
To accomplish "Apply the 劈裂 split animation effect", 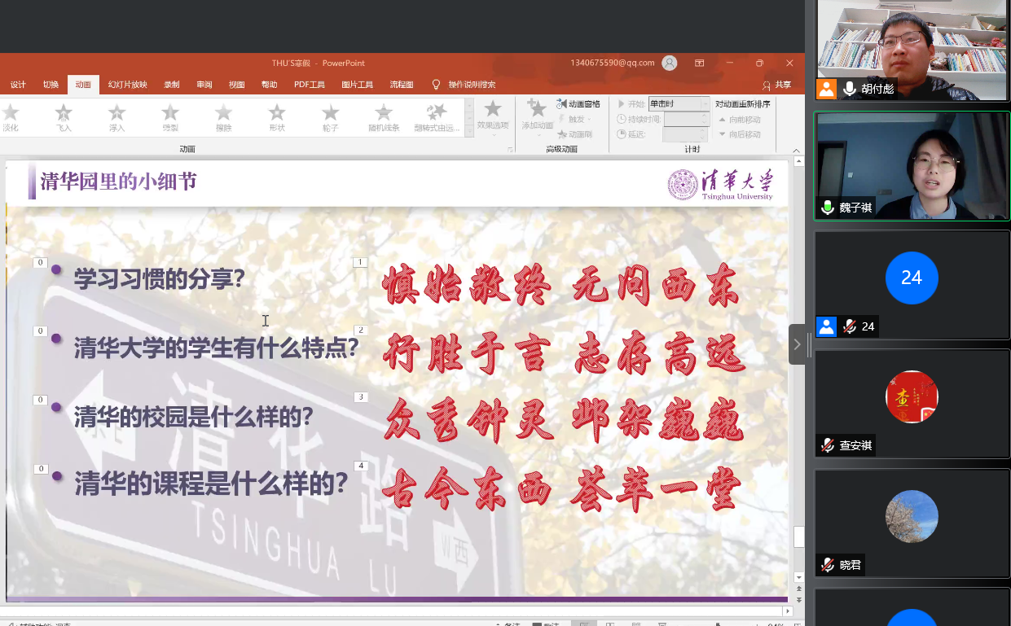I will [x=170, y=118].
